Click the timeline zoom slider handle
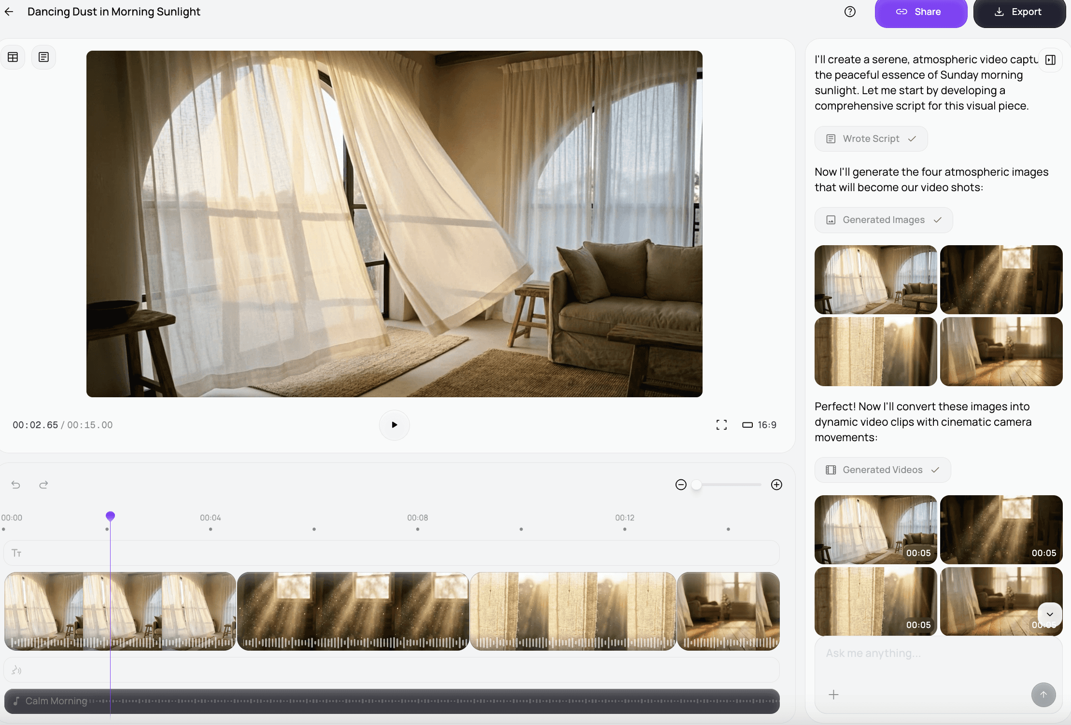The width and height of the screenshot is (1071, 725). pos(696,485)
